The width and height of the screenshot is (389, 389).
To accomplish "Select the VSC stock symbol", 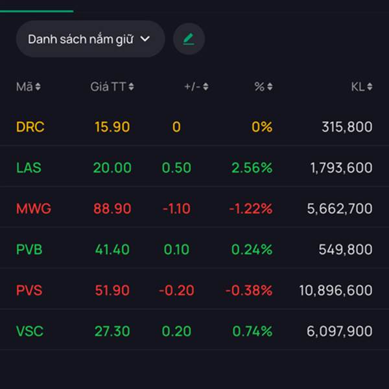I will (30, 331).
